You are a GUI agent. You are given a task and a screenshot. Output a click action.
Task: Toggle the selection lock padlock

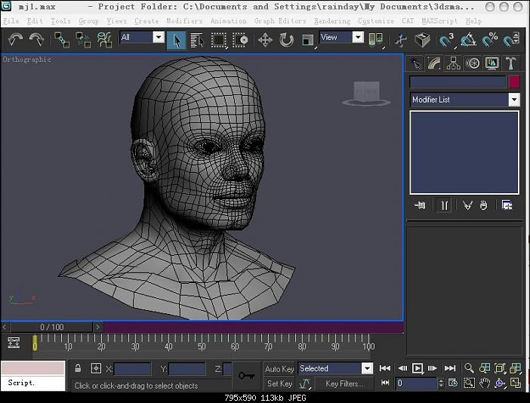point(78,368)
